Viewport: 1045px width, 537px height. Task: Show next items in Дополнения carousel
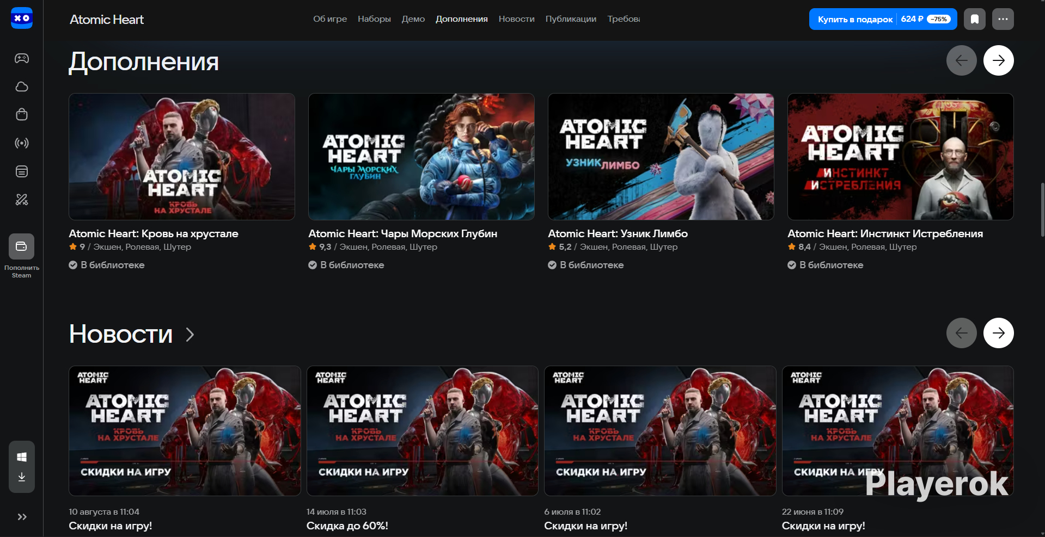[999, 60]
